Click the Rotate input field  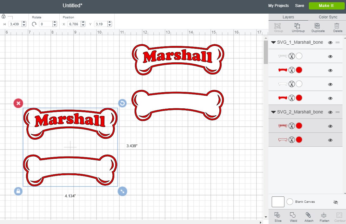coord(46,24)
